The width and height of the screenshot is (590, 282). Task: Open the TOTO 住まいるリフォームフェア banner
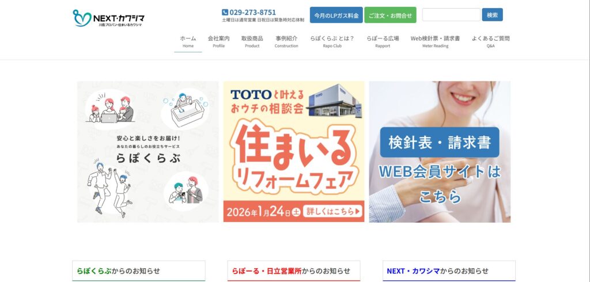coord(294,152)
